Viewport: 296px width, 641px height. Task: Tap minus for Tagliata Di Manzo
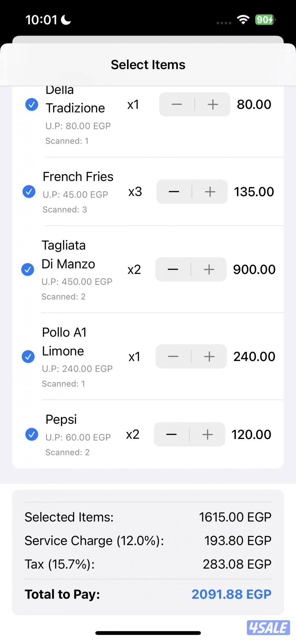point(173,269)
